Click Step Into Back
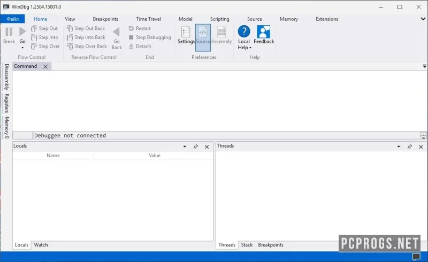428x262 pixels. pos(86,37)
